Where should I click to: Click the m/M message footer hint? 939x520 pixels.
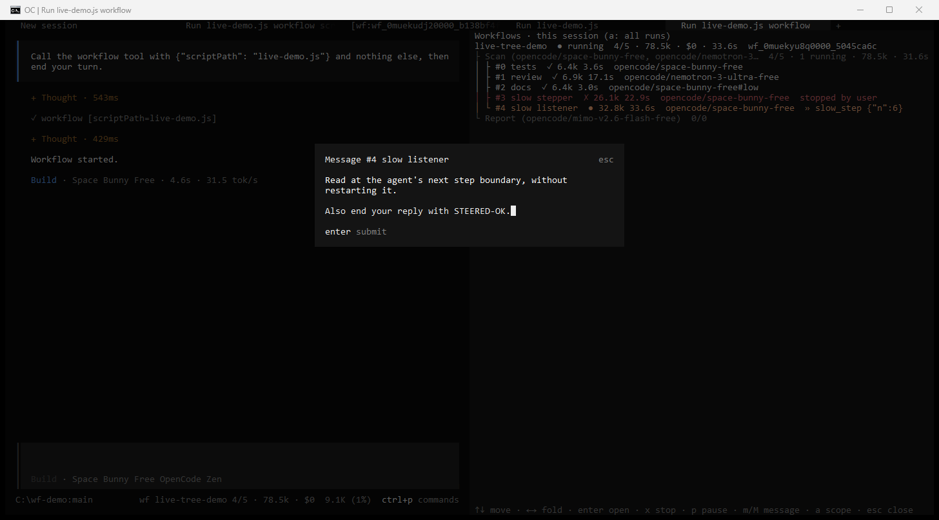tap(771, 510)
